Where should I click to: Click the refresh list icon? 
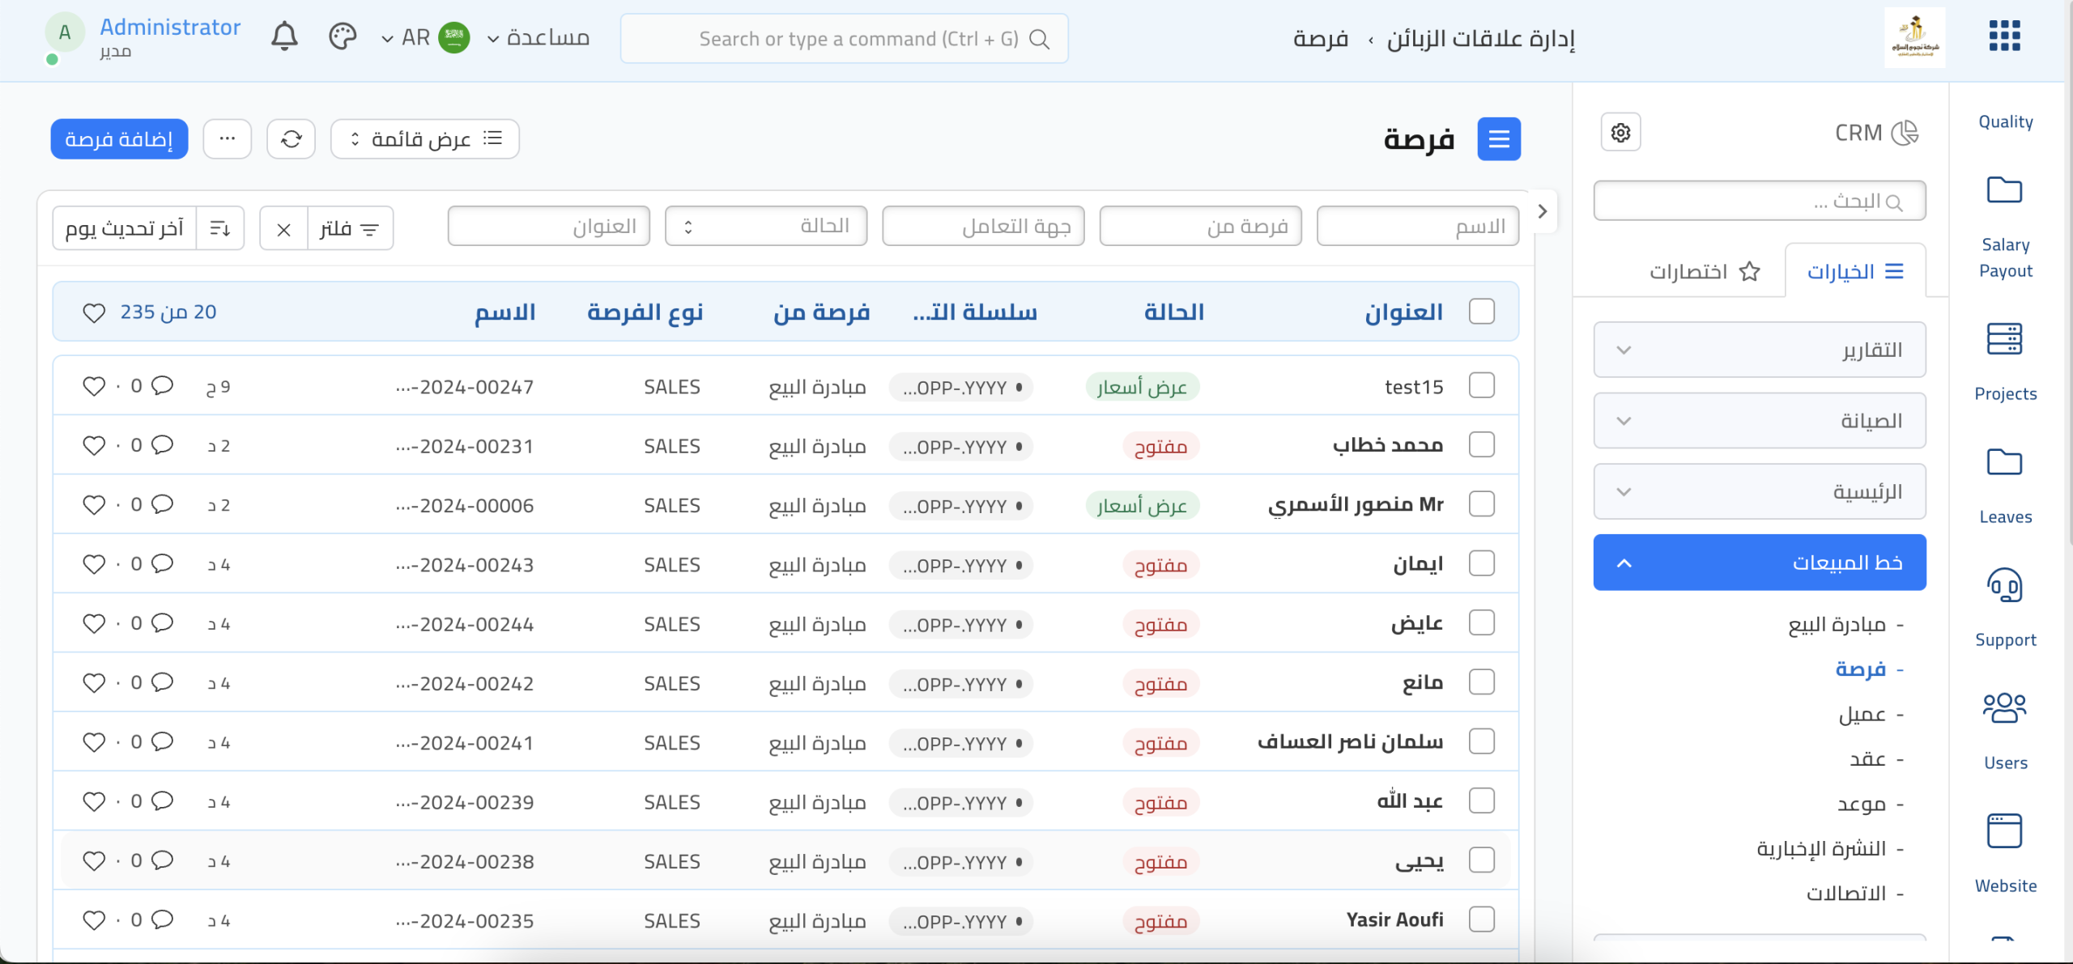pyautogui.click(x=292, y=139)
